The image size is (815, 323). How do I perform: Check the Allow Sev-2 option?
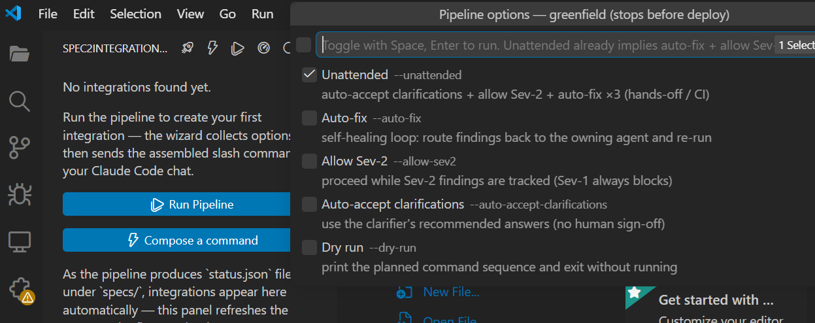click(310, 161)
